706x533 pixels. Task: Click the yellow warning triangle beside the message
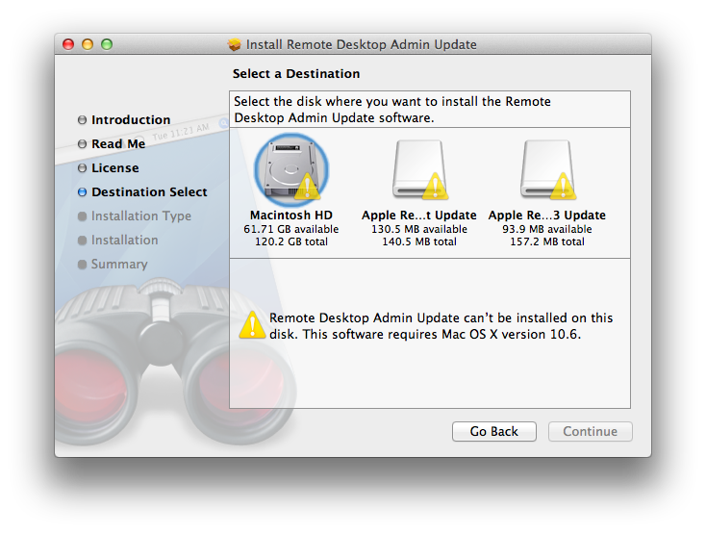pos(252,325)
